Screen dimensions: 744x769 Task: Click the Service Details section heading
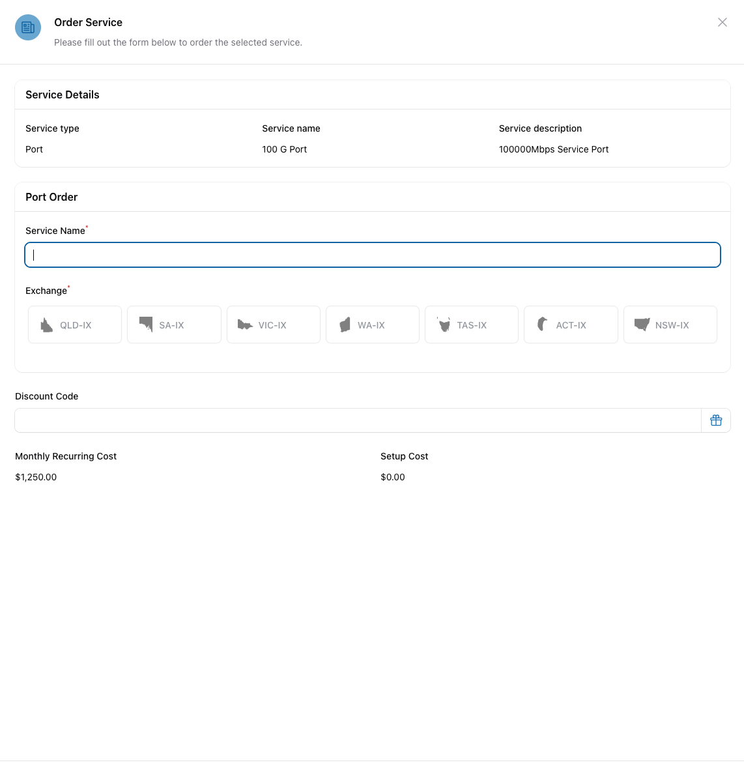pyautogui.click(x=62, y=94)
